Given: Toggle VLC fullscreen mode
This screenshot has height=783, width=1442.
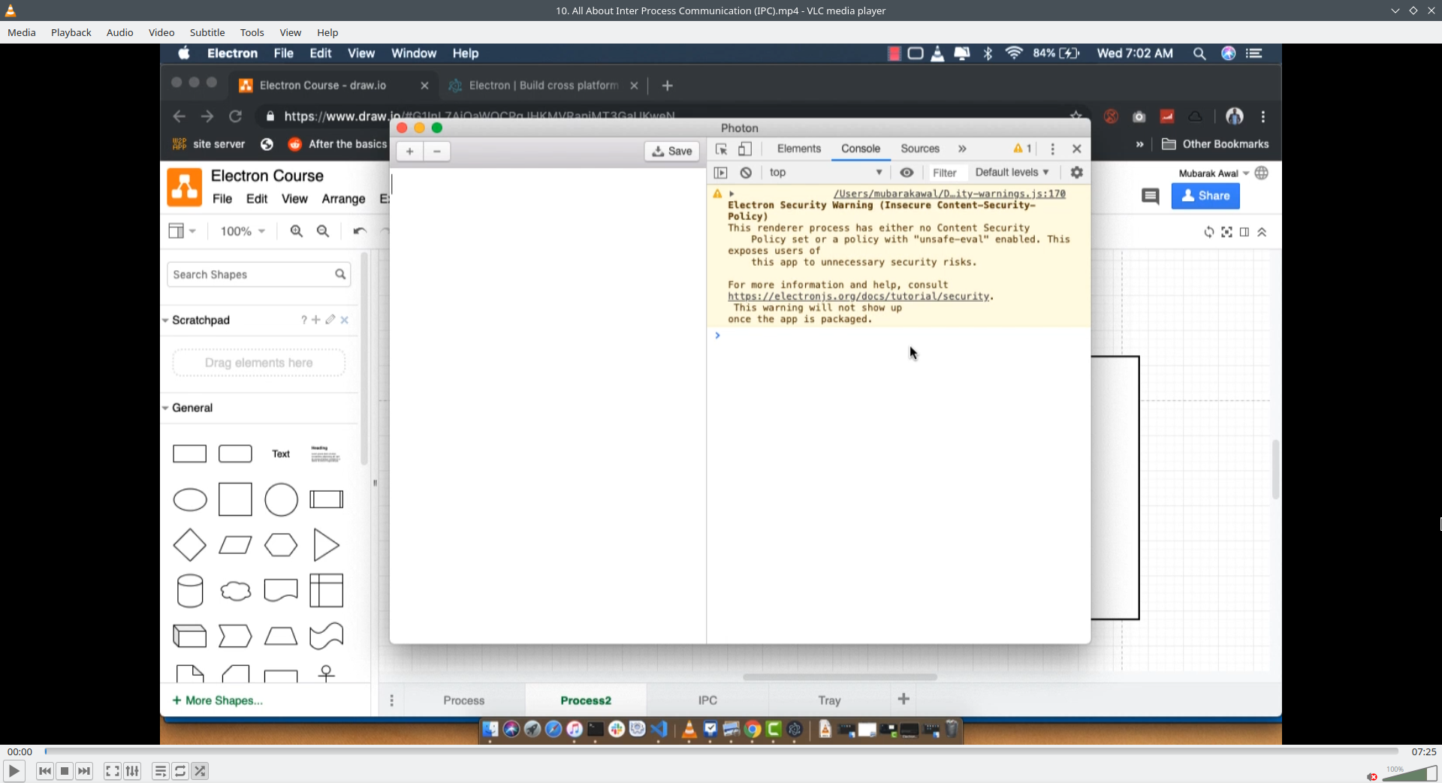Looking at the screenshot, I should click(x=113, y=771).
